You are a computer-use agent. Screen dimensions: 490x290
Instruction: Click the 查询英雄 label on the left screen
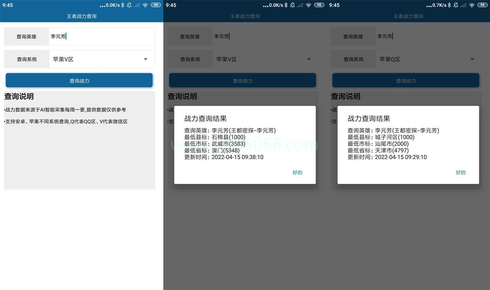(x=26, y=37)
